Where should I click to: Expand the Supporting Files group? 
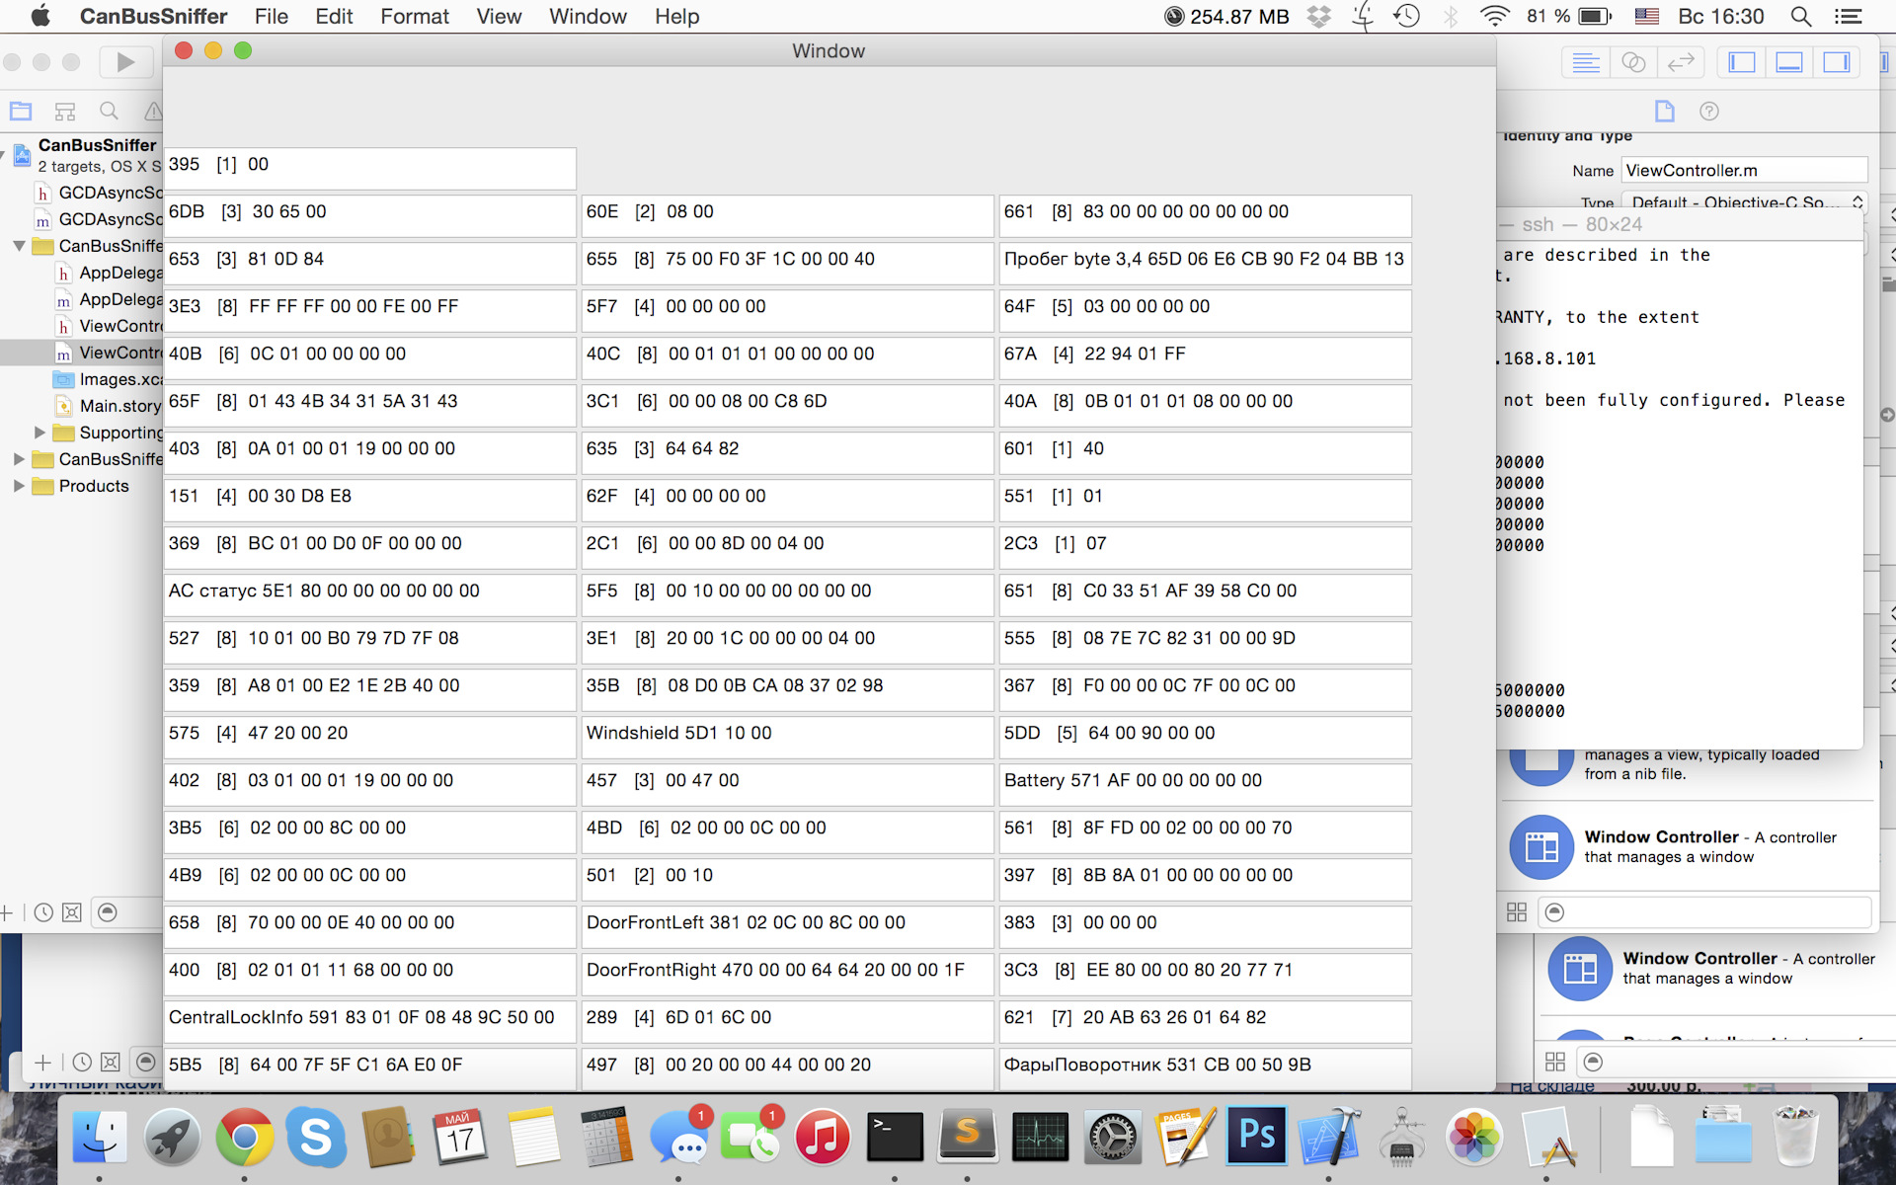[39, 433]
